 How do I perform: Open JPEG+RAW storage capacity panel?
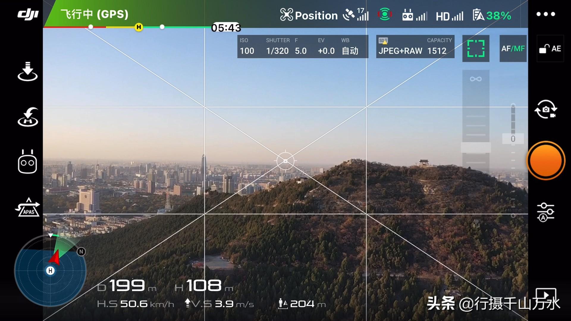[415, 47]
